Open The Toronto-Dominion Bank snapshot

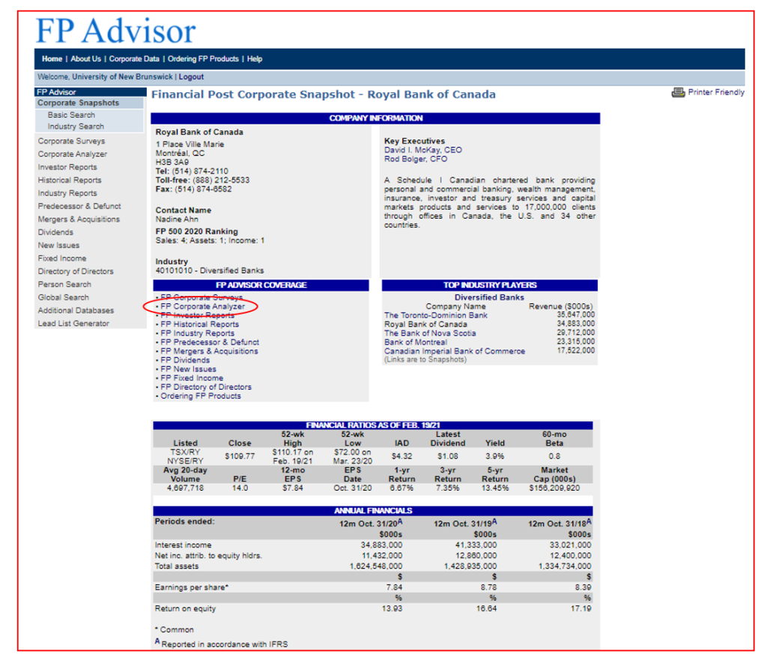point(436,315)
